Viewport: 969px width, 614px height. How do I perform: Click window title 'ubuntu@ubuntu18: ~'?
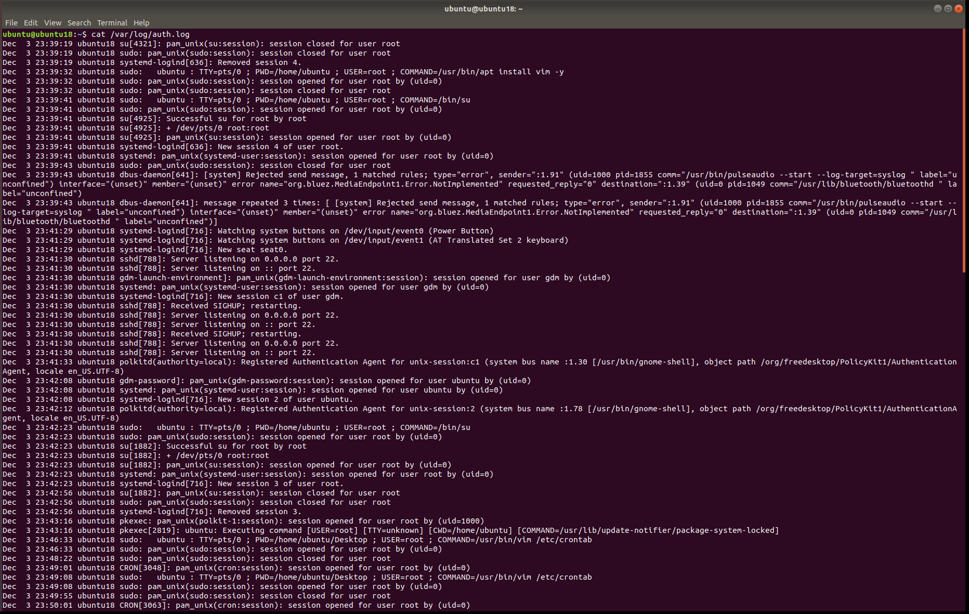tap(483, 9)
